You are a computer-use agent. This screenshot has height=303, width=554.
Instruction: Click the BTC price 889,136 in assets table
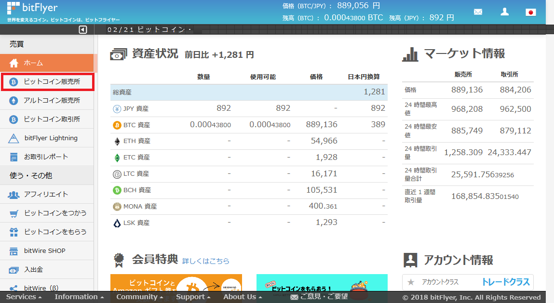point(322,125)
